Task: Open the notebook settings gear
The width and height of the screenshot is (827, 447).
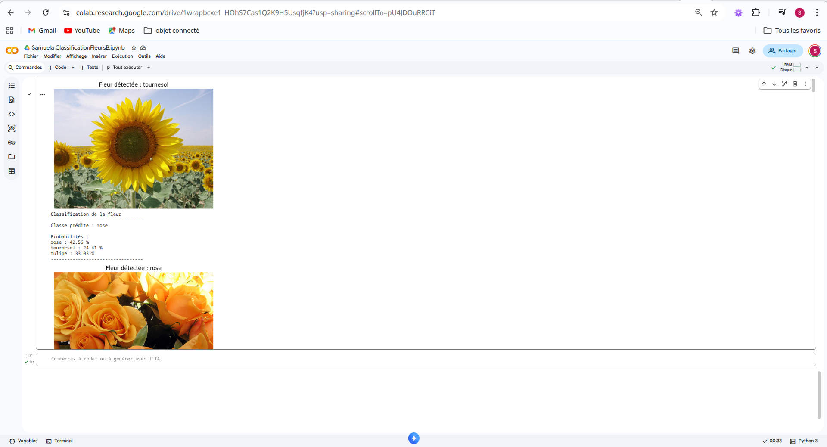Action: [752, 50]
